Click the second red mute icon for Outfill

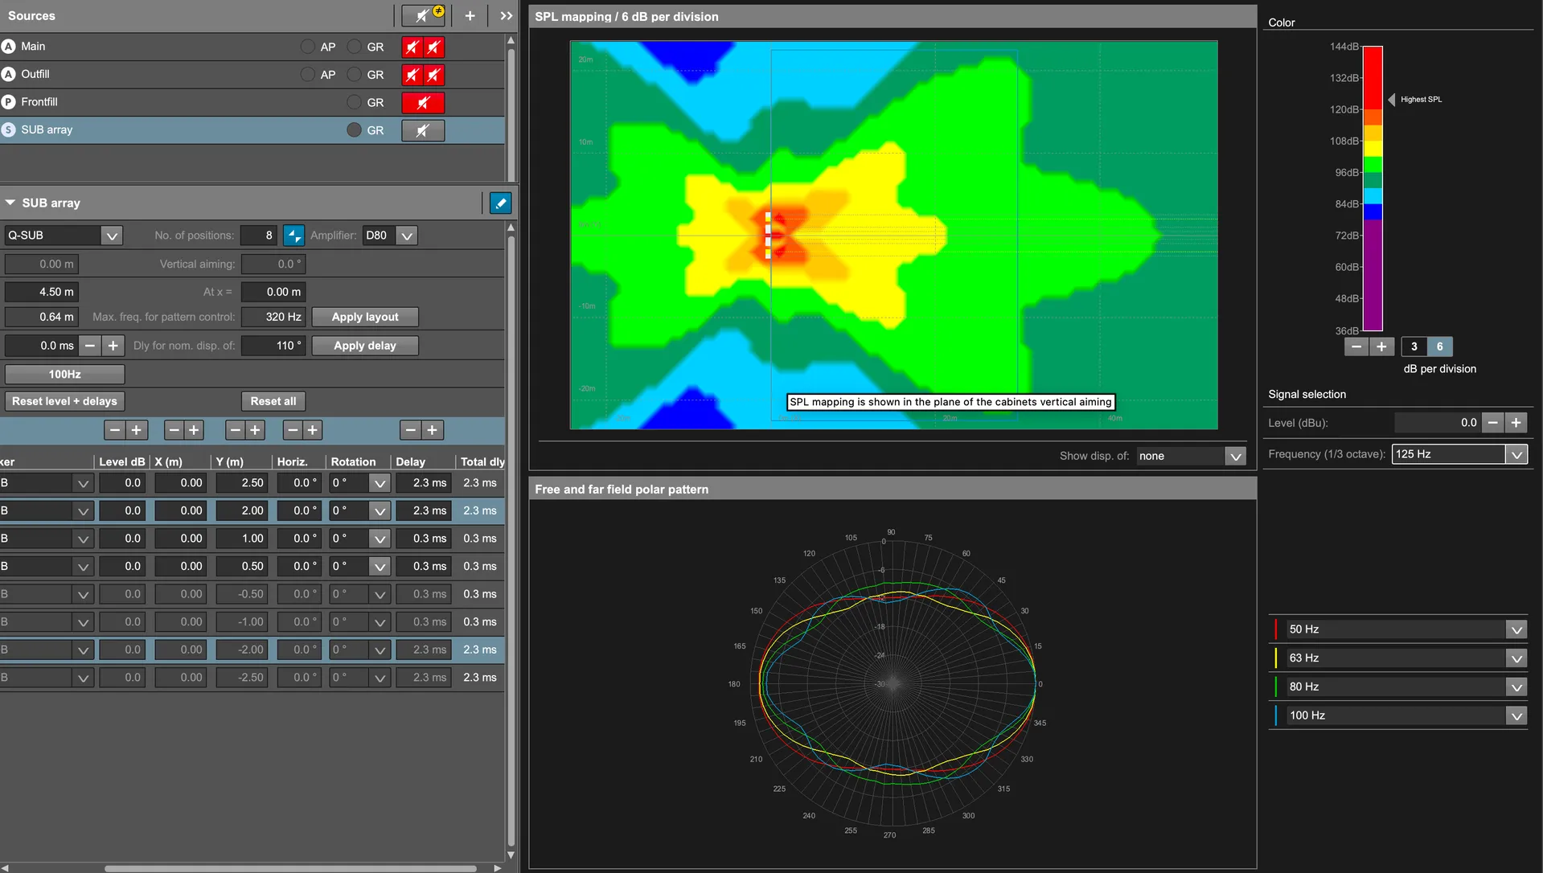434,75
